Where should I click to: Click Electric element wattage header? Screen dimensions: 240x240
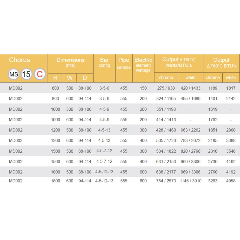(x=143, y=65)
